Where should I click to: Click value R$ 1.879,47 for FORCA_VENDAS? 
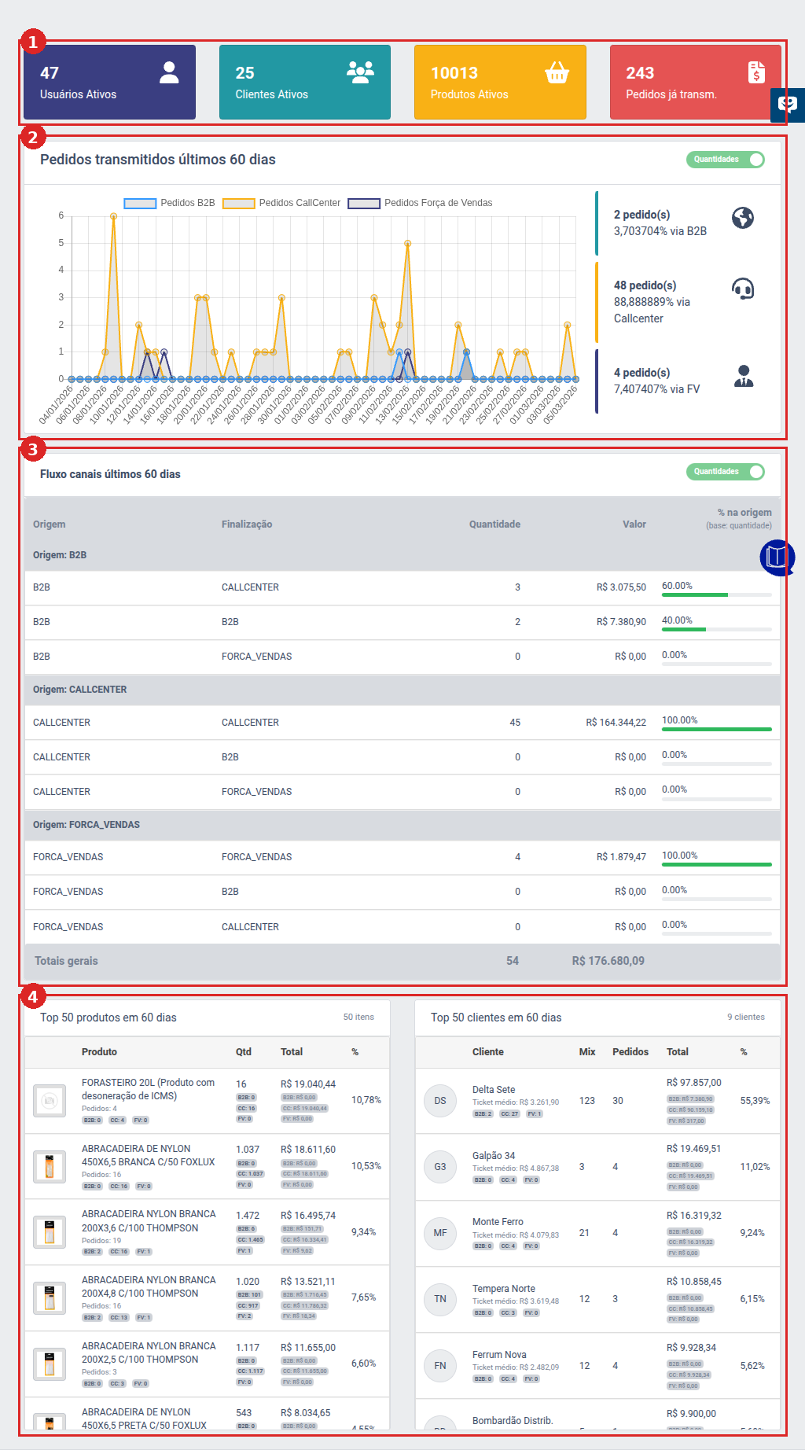[621, 857]
